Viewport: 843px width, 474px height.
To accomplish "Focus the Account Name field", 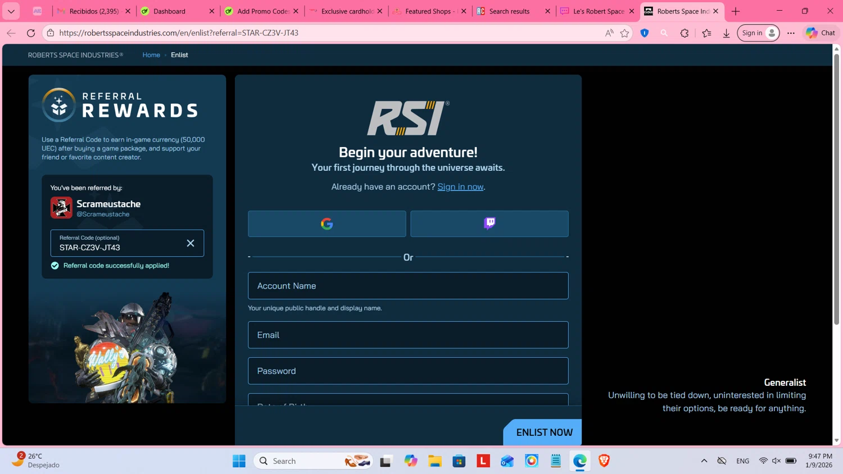I will 408,286.
